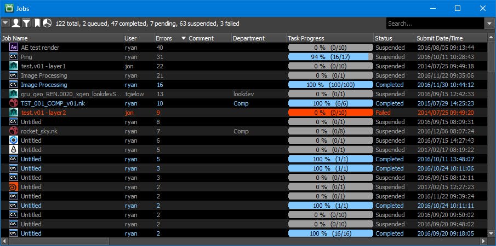Click the vertical scrollbar down arrow
The width and height of the screenshot is (496, 246).
[491, 233]
